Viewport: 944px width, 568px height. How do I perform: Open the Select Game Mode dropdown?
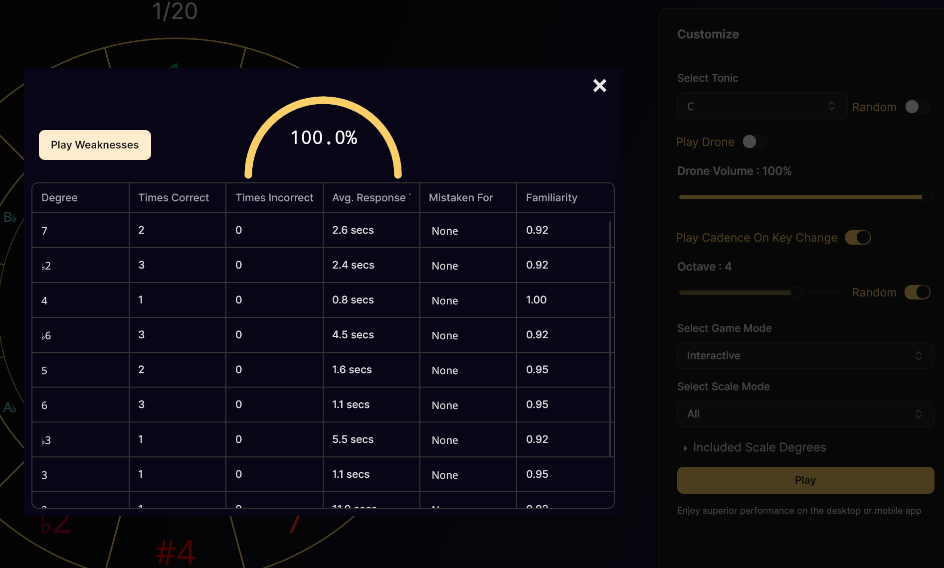point(805,356)
